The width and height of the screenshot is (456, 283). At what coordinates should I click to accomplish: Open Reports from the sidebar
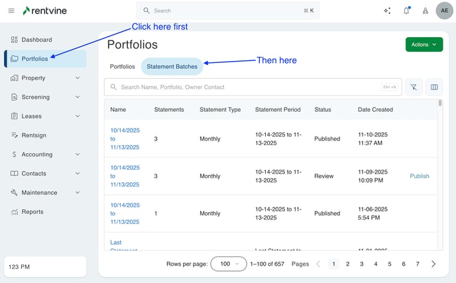coord(32,212)
